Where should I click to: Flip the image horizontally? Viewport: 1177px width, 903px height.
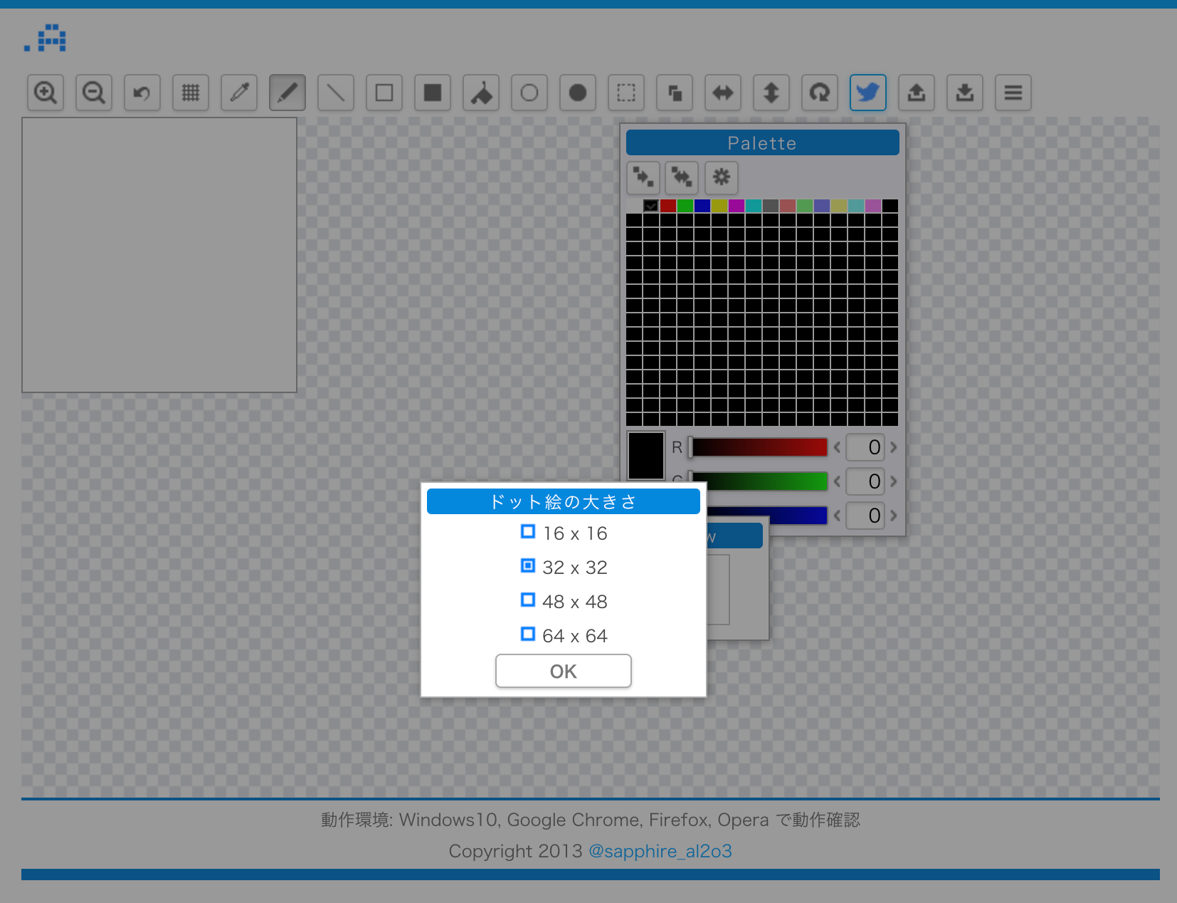coord(723,93)
